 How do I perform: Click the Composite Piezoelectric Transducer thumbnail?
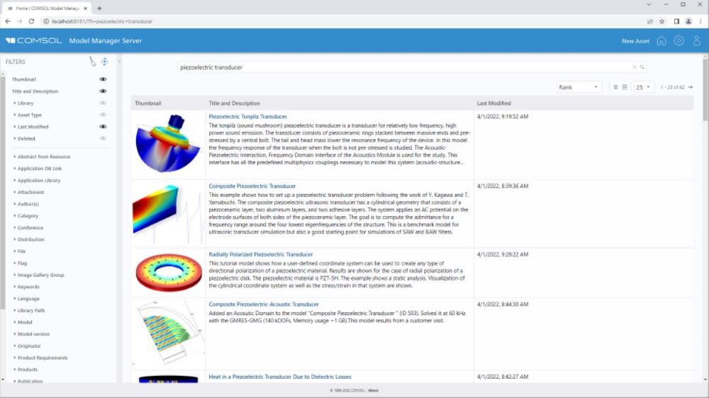point(168,213)
